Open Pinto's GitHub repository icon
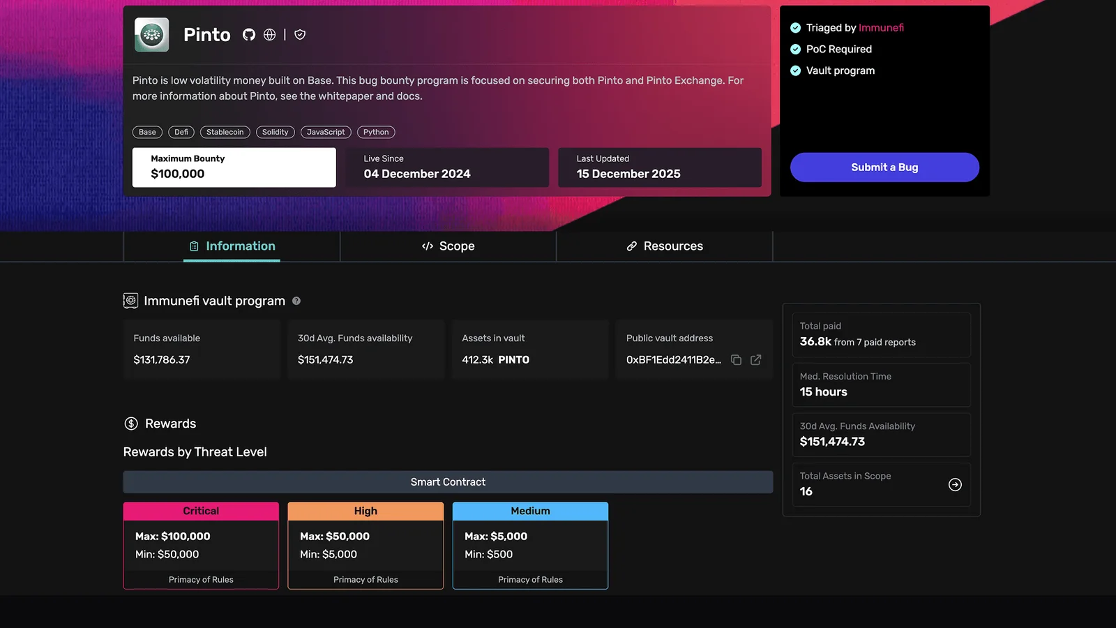 click(x=249, y=35)
